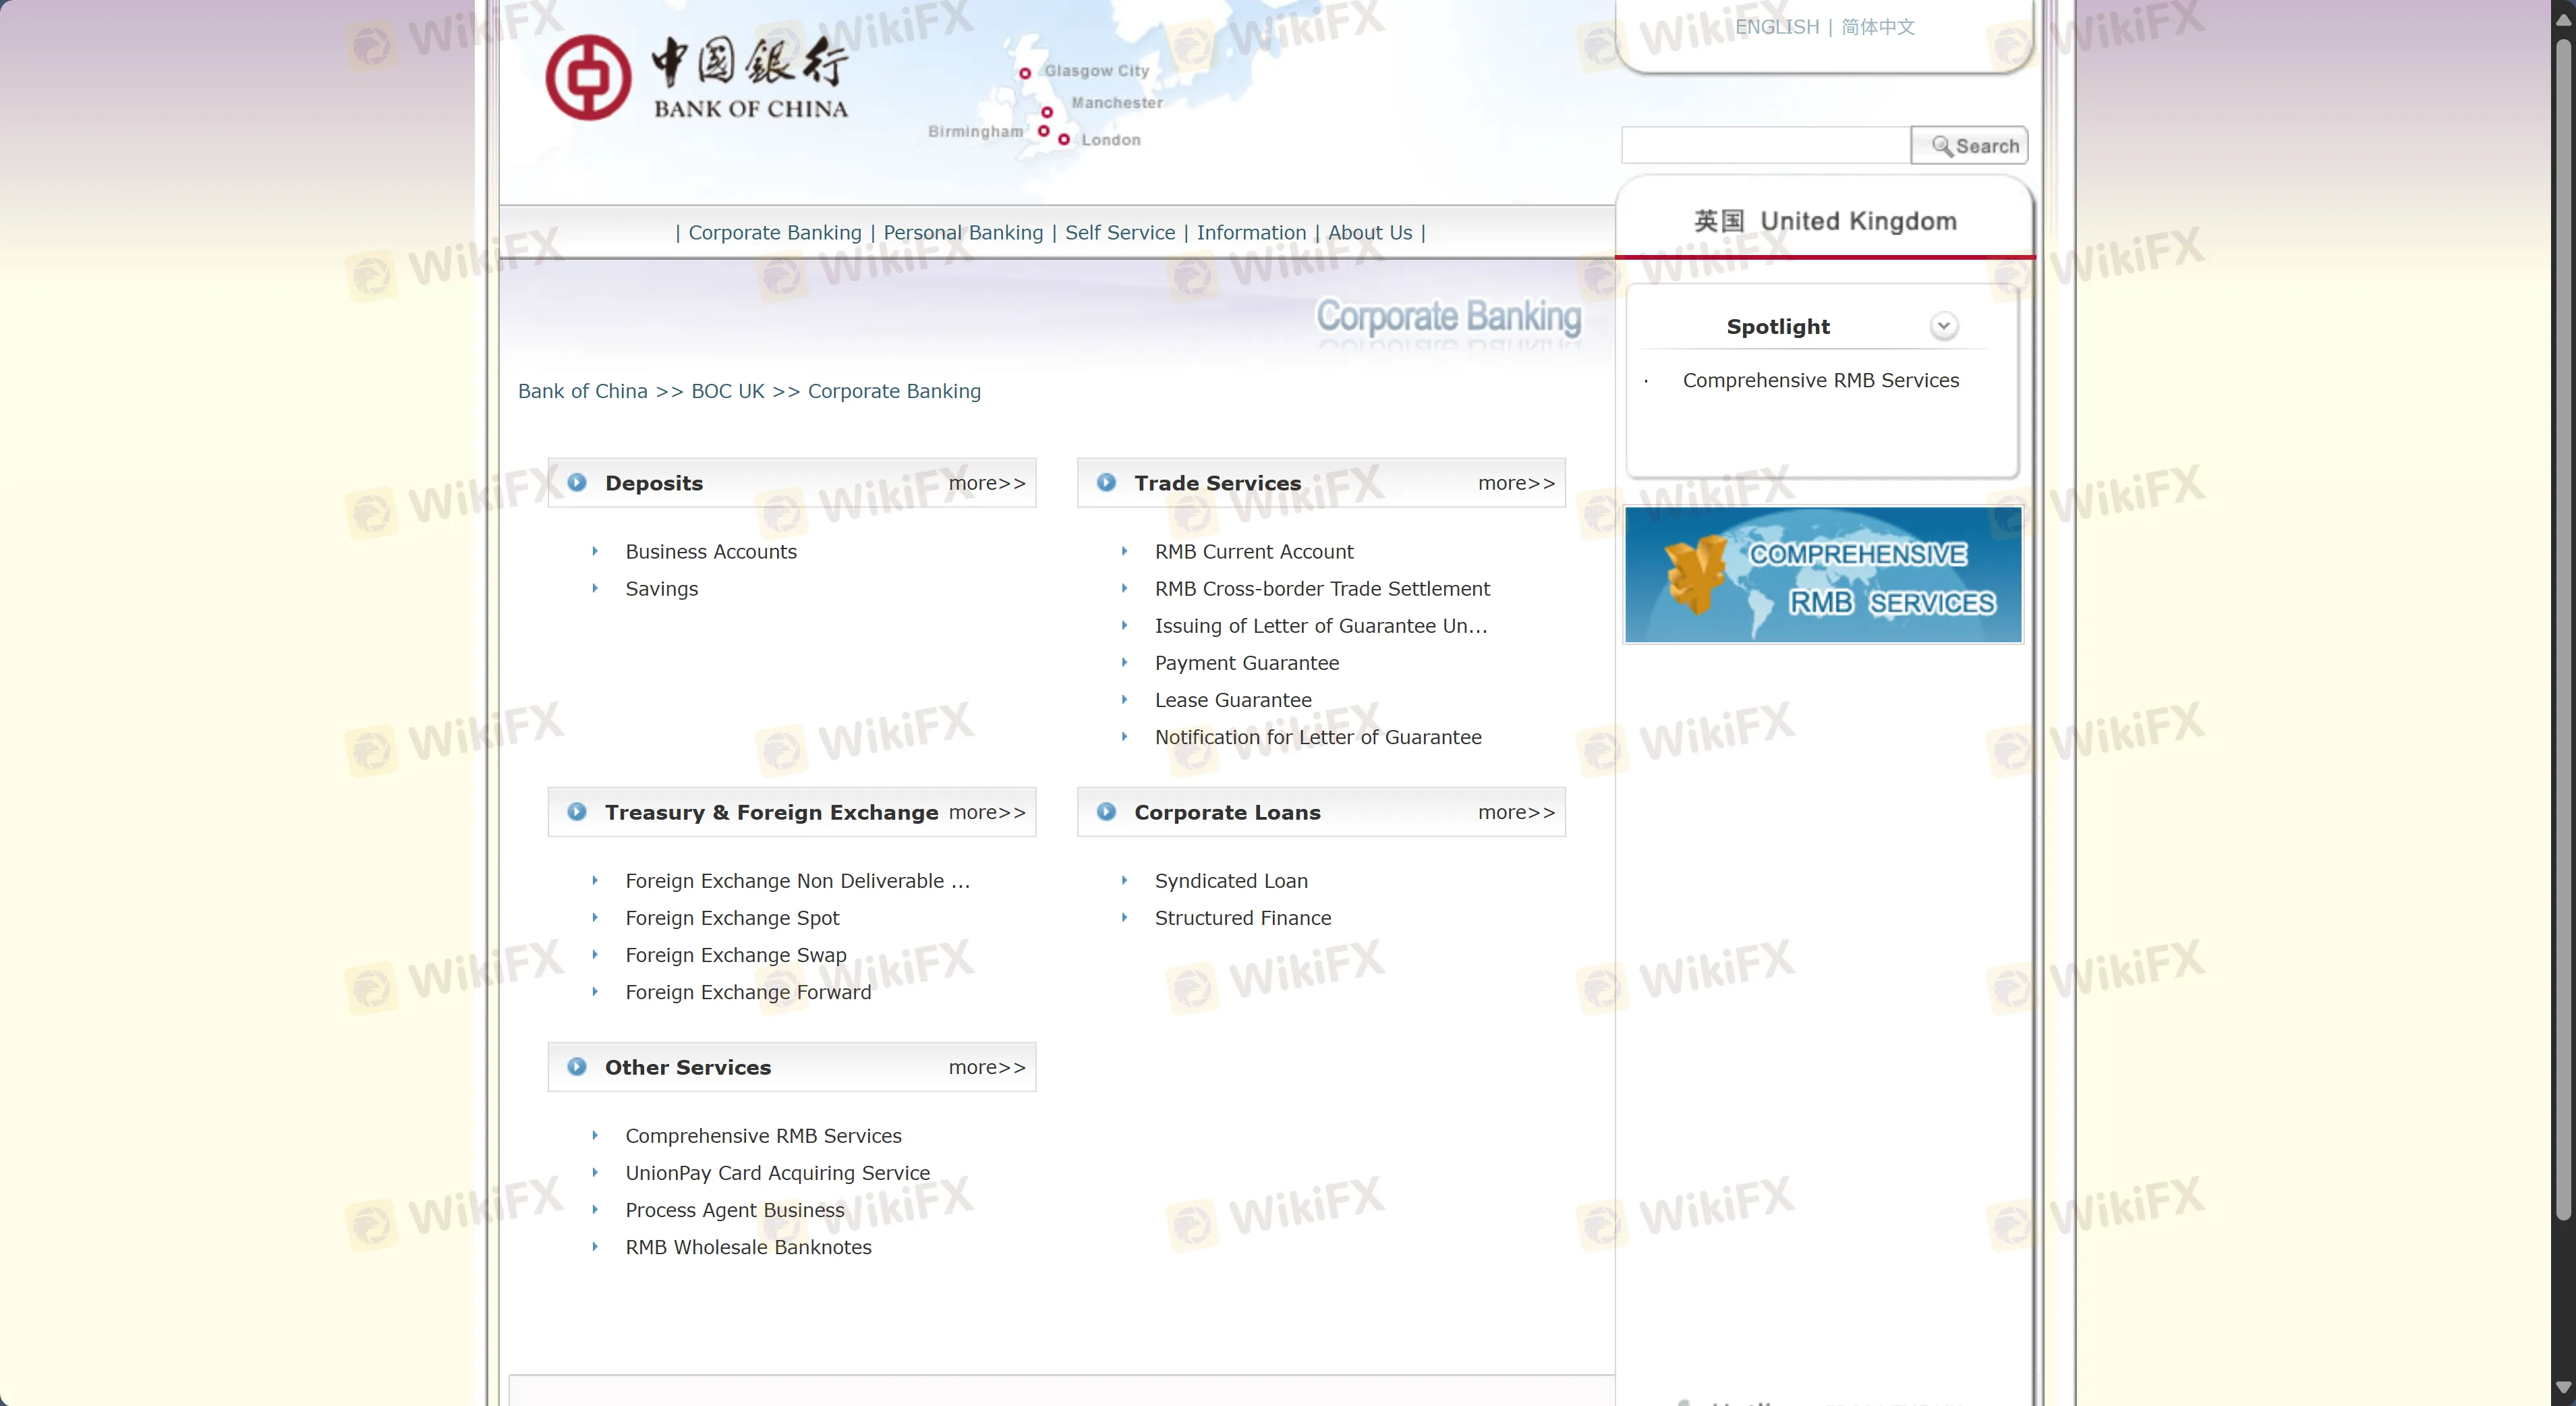Click the arrow marker beside Syndicated Loan
This screenshot has width=2576, height=1406.
[x=1126, y=881]
